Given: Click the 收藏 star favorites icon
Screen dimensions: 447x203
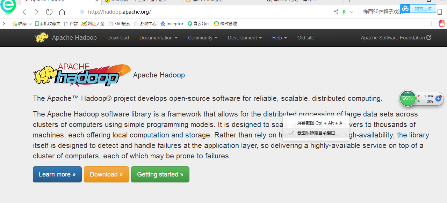Looking at the screenshot, I should [15, 24].
